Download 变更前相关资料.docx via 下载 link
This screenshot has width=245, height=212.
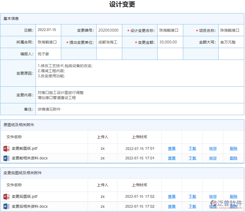(192, 158)
